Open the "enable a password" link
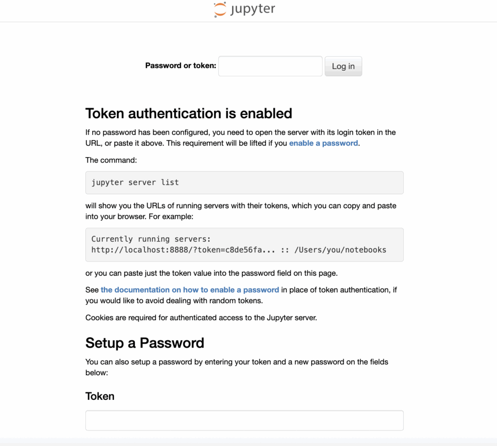This screenshot has width=497, height=446. point(323,143)
